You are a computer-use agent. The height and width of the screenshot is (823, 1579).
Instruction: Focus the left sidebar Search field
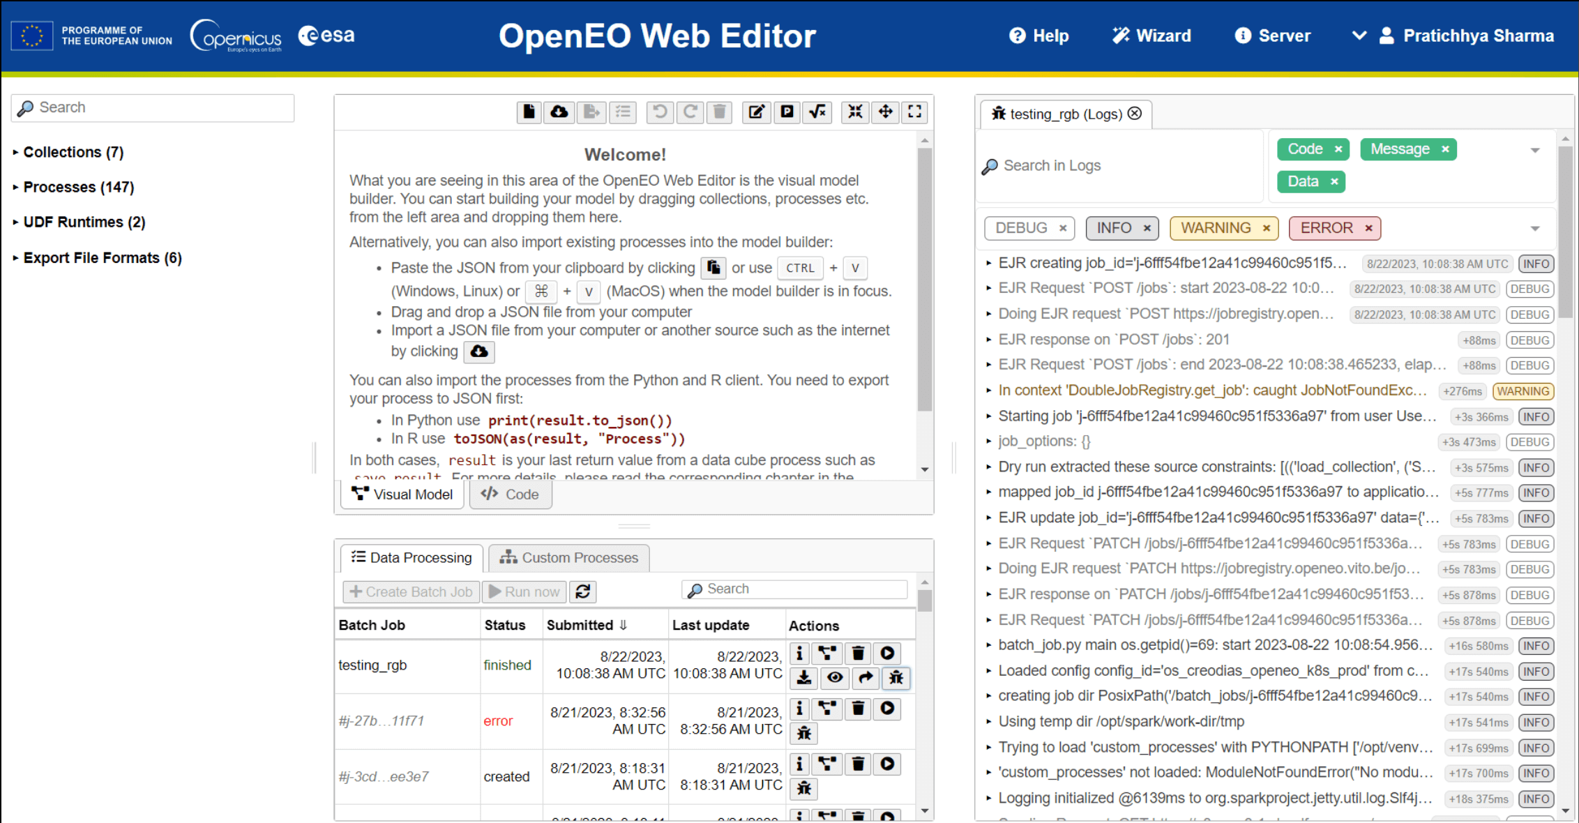(x=153, y=107)
